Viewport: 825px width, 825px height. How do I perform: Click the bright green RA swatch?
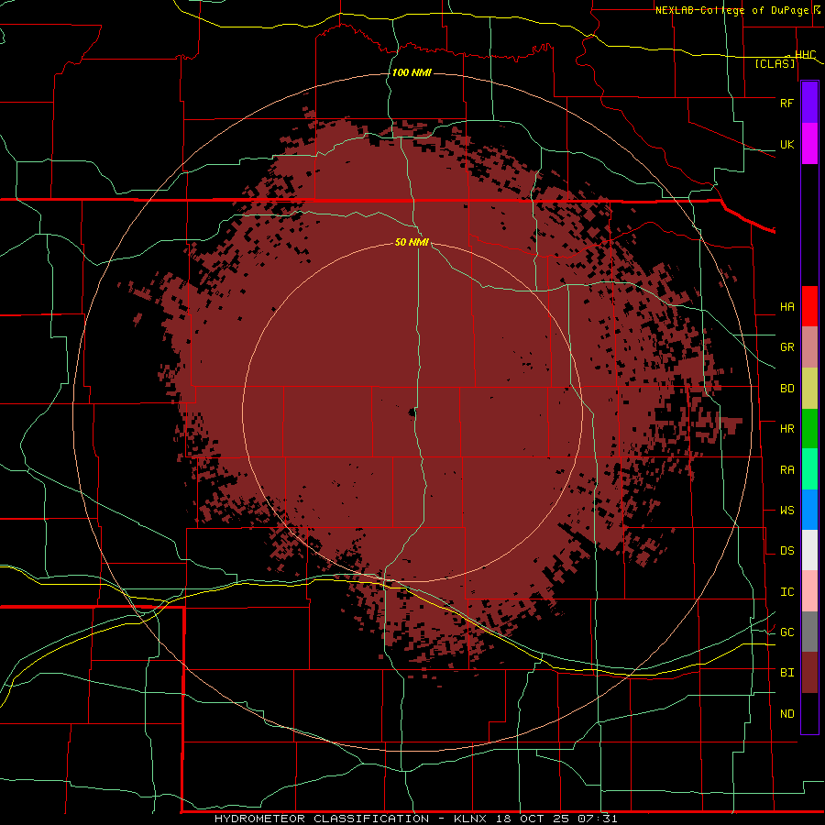click(809, 469)
